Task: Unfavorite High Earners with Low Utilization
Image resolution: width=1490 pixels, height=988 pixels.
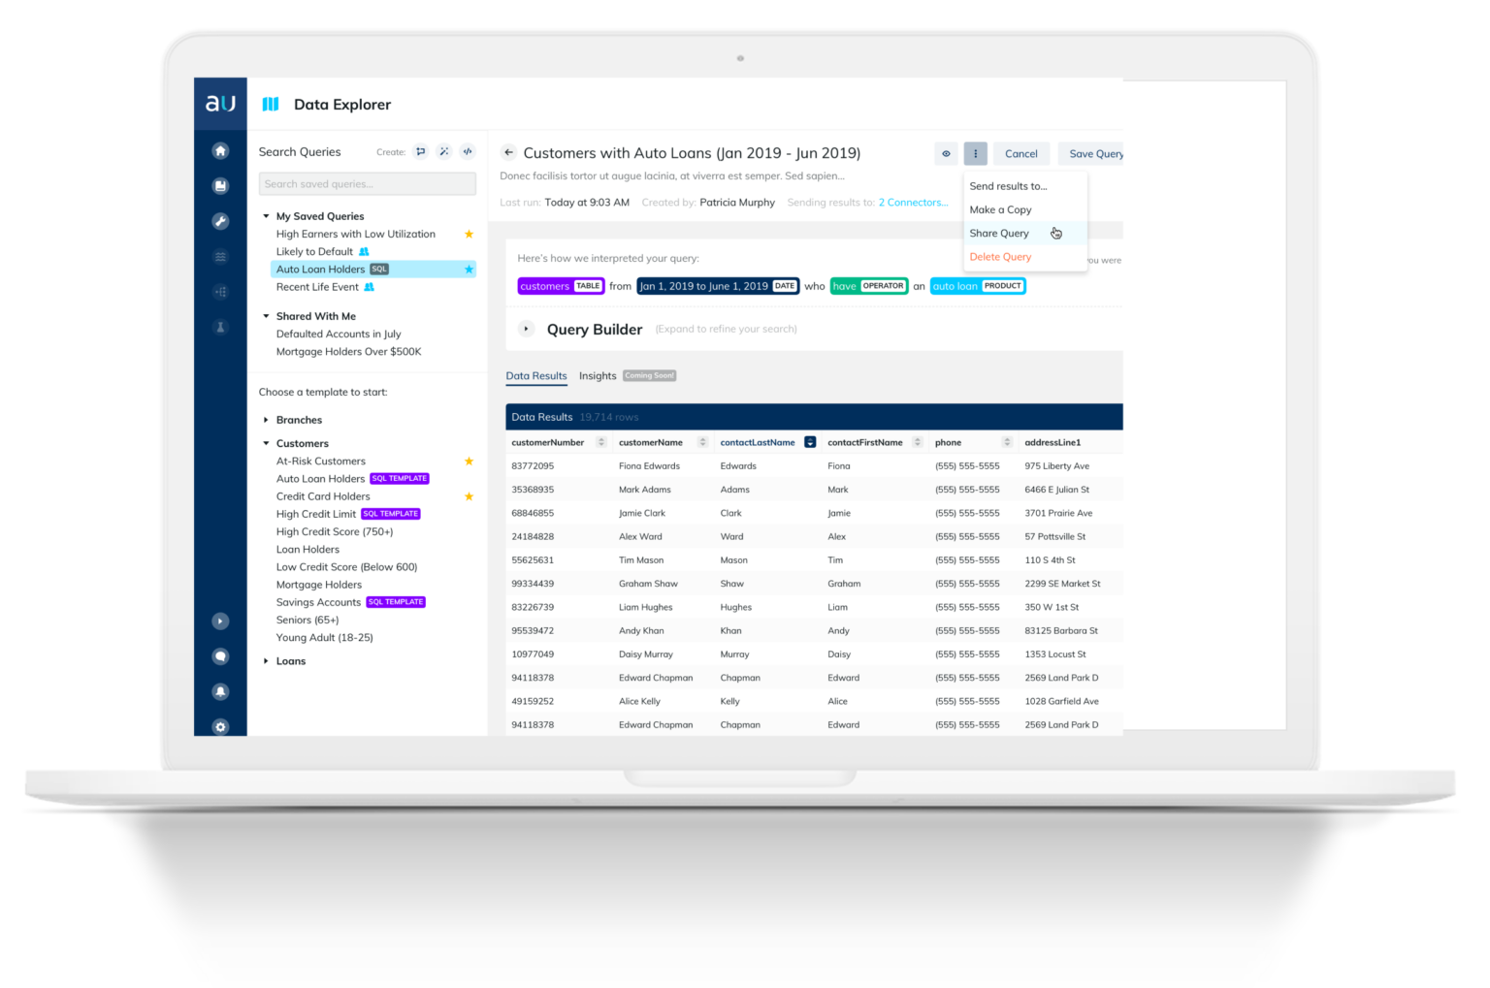Action: (x=470, y=234)
